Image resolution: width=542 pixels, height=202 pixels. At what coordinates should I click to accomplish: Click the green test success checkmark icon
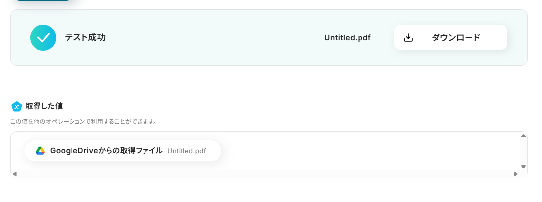[x=43, y=37]
